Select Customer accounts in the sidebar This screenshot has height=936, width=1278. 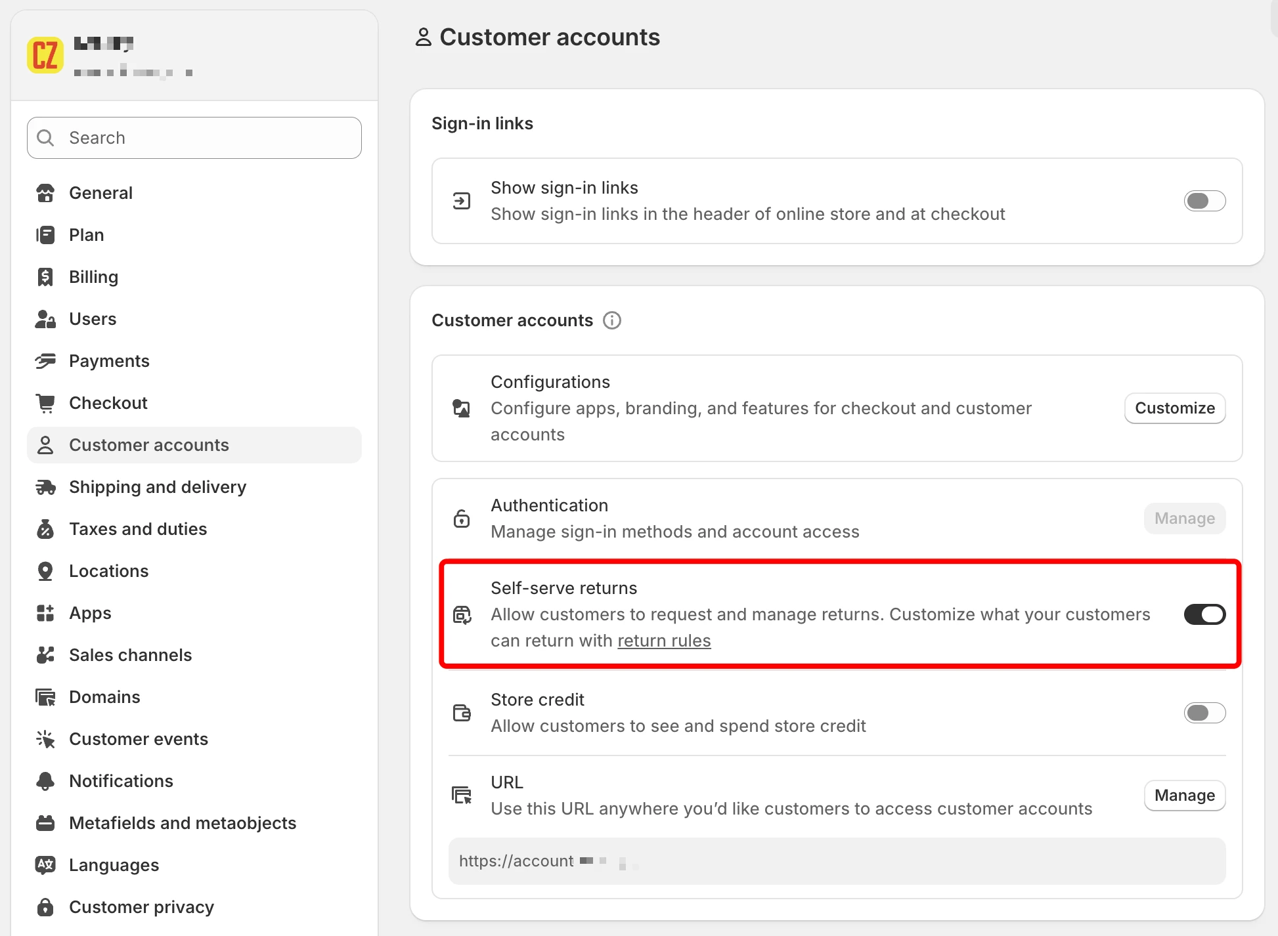coord(194,445)
